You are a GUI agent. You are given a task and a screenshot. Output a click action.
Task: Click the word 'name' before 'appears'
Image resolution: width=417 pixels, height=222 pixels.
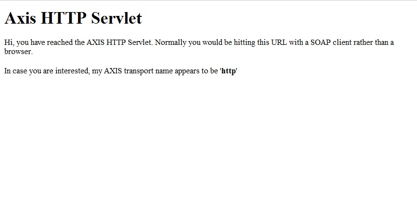tap(164, 71)
